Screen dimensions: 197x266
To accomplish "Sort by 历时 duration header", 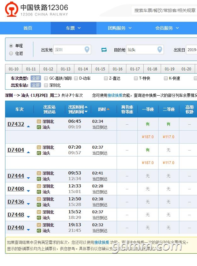I will [x=104, y=109].
